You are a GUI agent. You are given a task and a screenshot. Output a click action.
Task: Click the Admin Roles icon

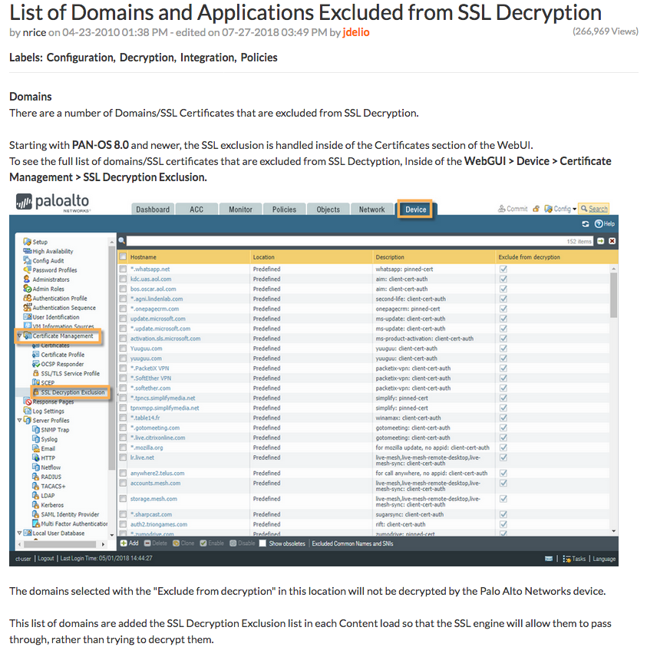pos(27,289)
